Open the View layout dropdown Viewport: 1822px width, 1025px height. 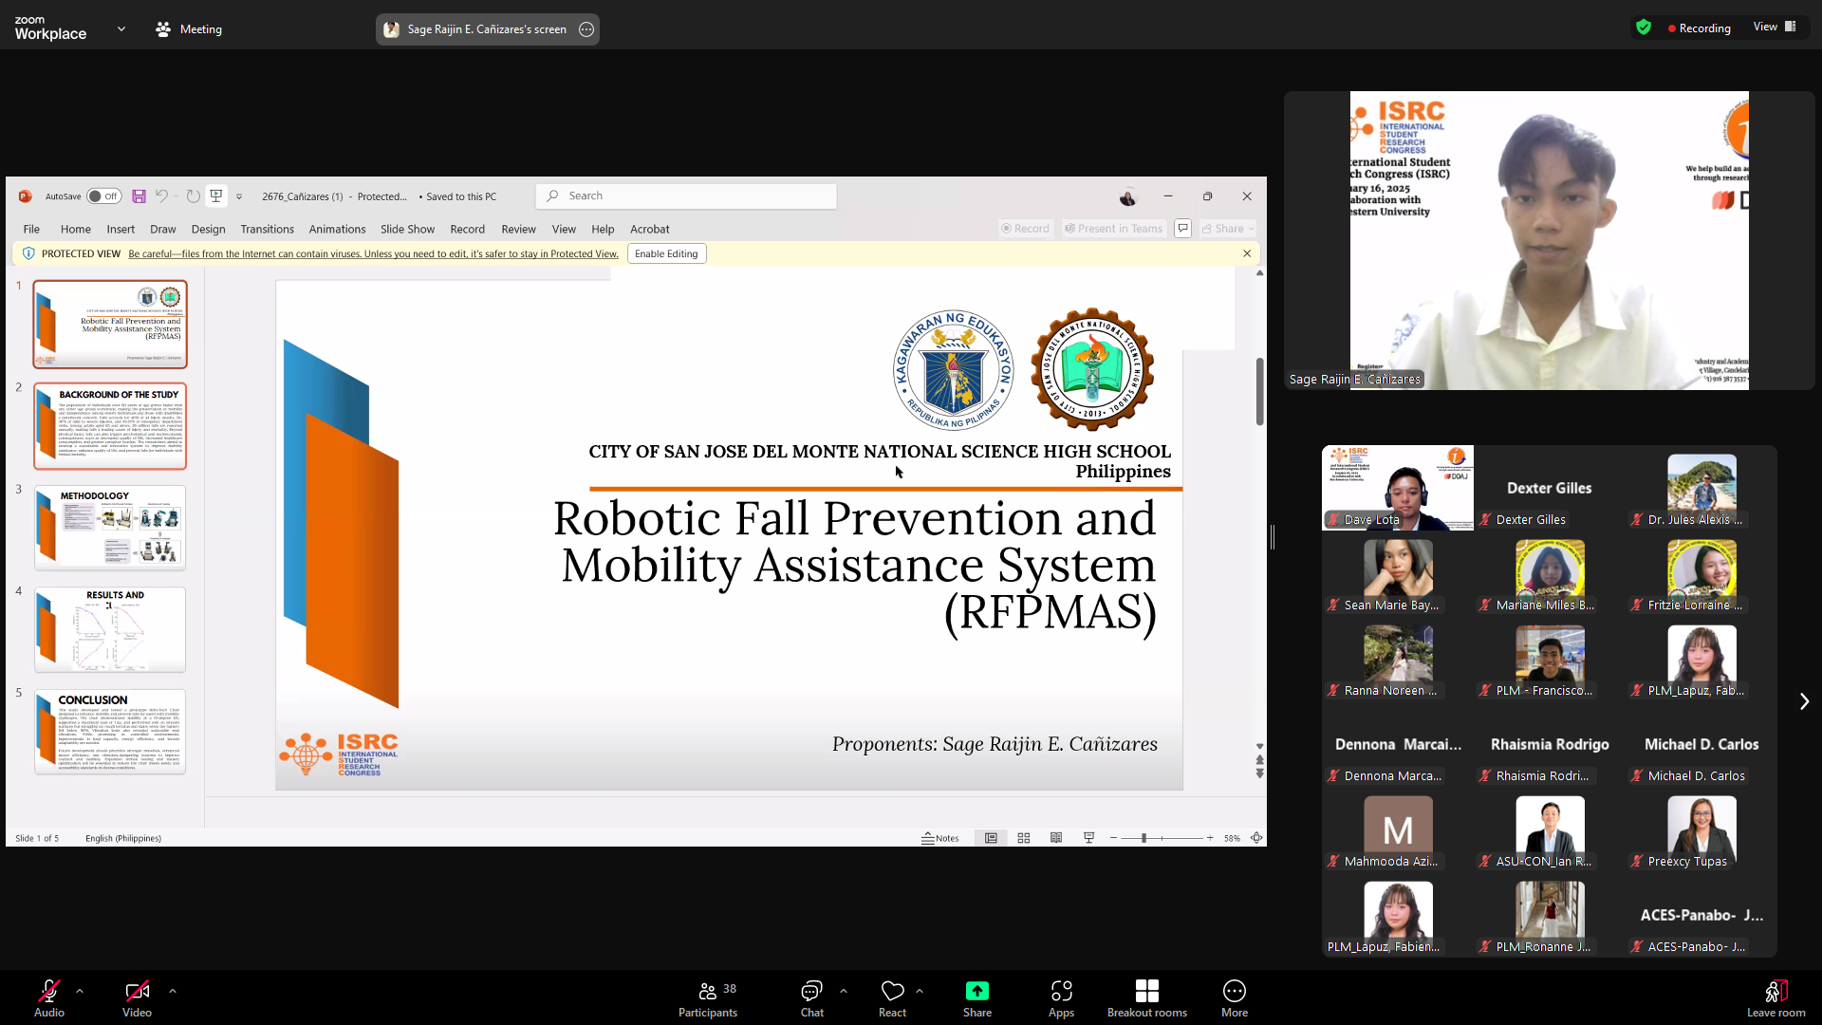tap(1774, 27)
